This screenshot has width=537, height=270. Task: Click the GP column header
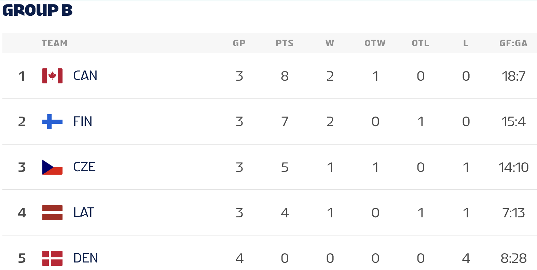[239, 43]
